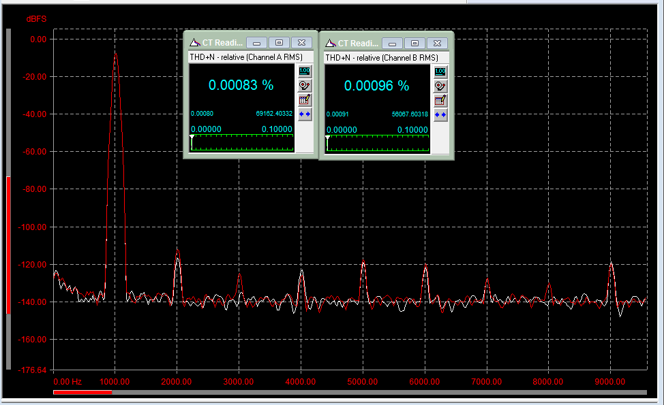Click the 'THD+N - relative (Channel A RMS)' label

tap(246, 57)
